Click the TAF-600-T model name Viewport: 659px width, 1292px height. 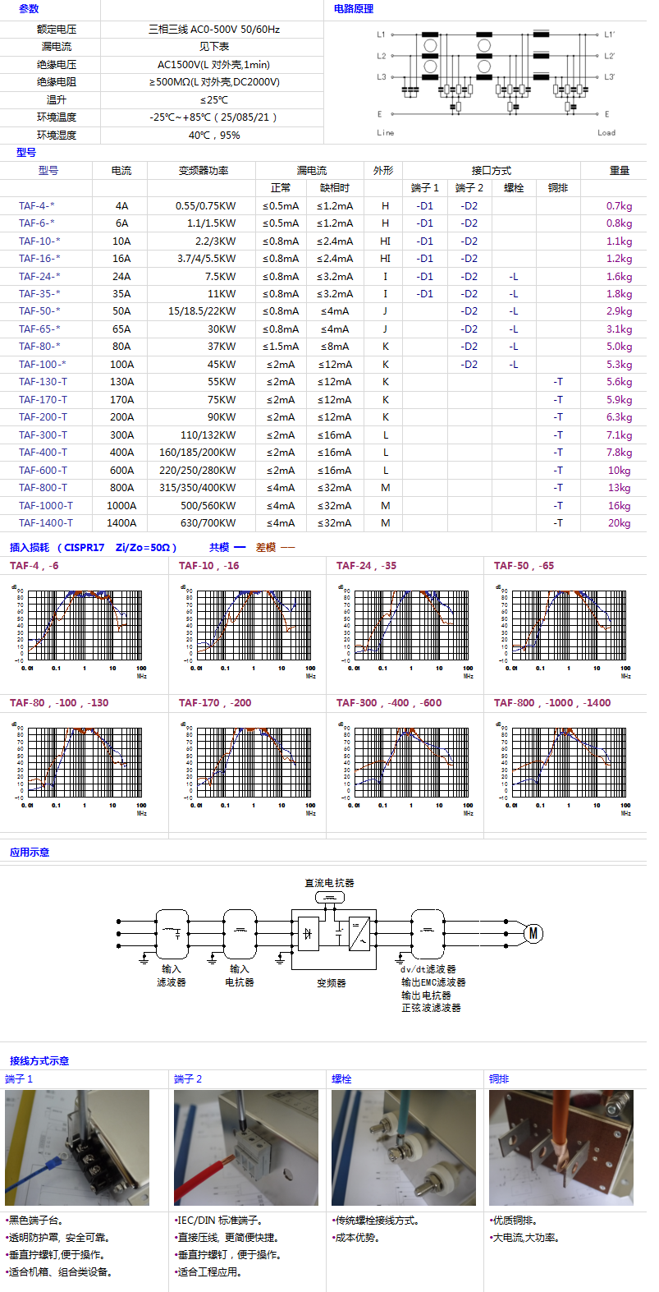[43, 471]
